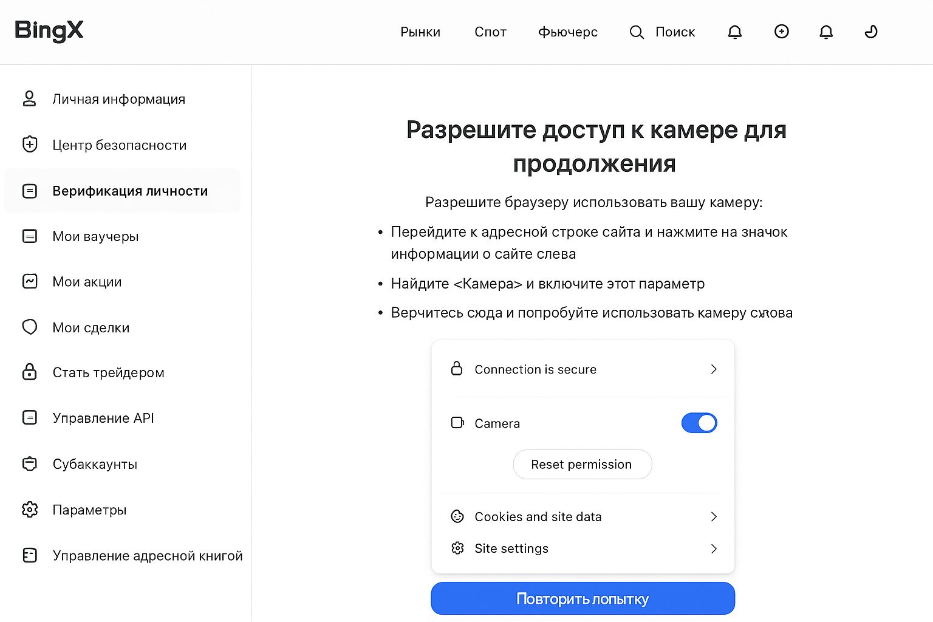933x622 pixels.
Task: Open the Site settings chevron arrow
Action: click(714, 549)
